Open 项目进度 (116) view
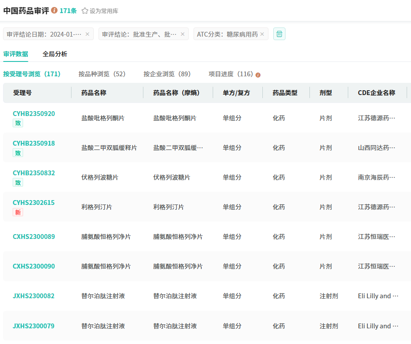This screenshot has height=344, width=411. click(x=231, y=74)
